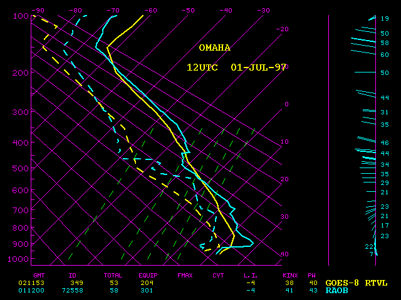This screenshot has height=300, width=401.
Task: Select the wind speed value 17
Action: click(x=385, y=226)
